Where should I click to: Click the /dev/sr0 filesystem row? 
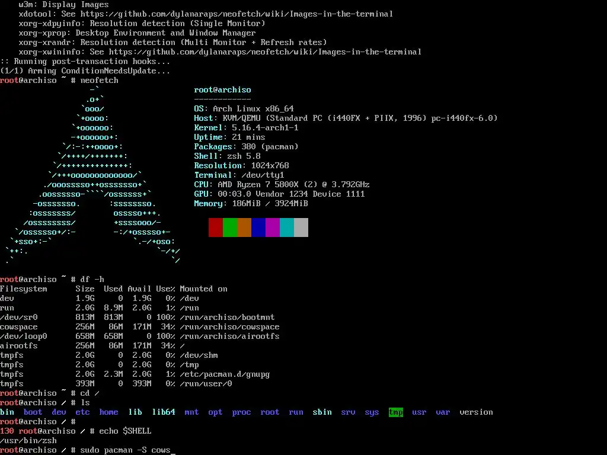coord(138,318)
